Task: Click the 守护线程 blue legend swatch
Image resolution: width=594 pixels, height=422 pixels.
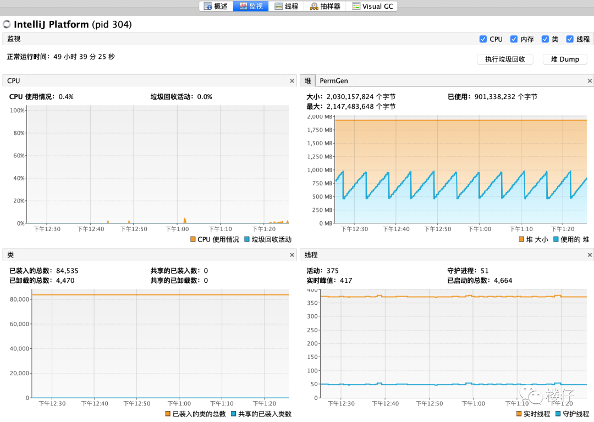Action: [558, 414]
